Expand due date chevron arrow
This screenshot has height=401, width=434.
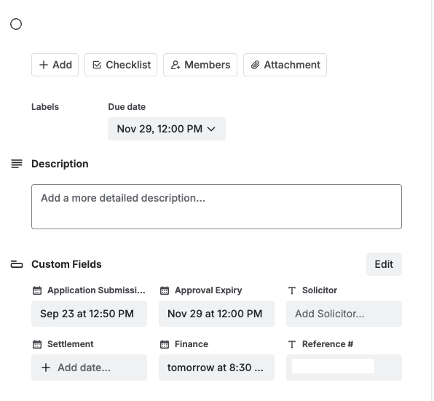click(x=211, y=129)
